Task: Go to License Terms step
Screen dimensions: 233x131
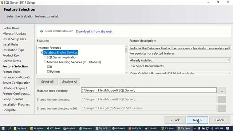Action: (12, 61)
